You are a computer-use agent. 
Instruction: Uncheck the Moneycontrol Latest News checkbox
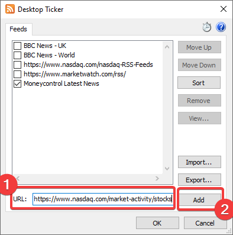[17, 83]
